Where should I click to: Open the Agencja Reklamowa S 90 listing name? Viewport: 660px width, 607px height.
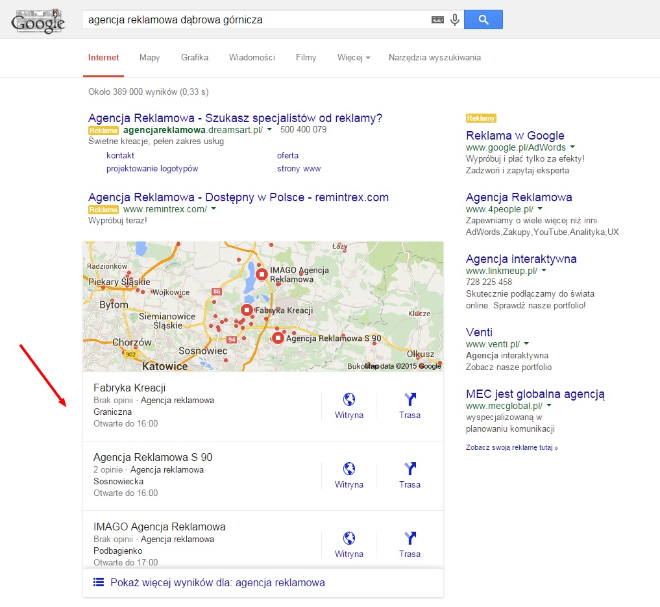(153, 457)
